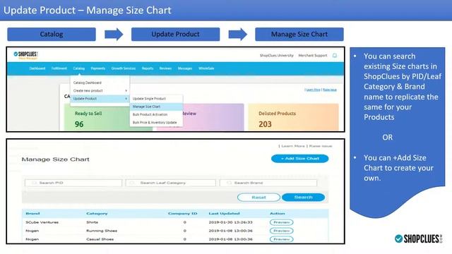The width and height of the screenshot is (452, 254).
Task: Click the +Add Size Chart button
Action: coord(299,159)
